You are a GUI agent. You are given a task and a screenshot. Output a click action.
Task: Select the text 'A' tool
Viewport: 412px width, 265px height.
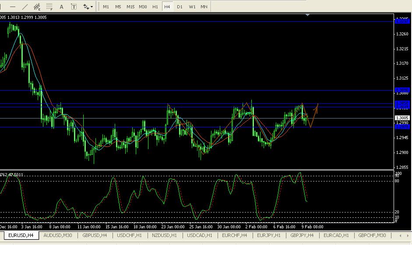[62, 7]
